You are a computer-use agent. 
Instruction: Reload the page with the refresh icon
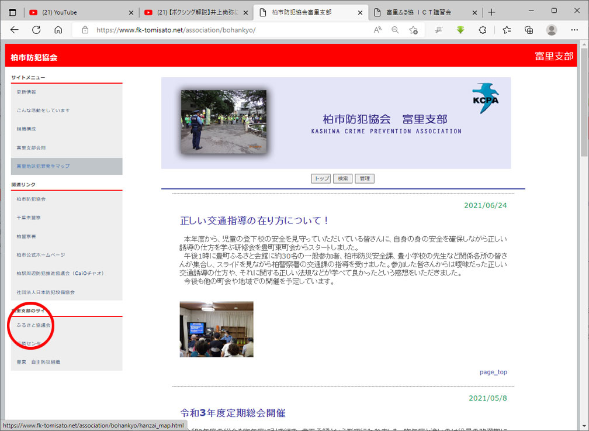point(36,30)
